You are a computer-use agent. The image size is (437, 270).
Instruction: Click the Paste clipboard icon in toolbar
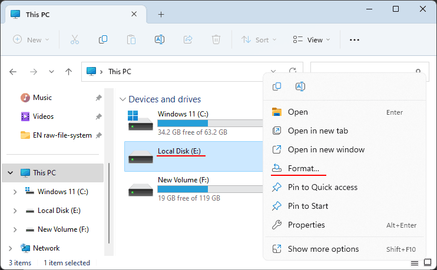click(131, 39)
